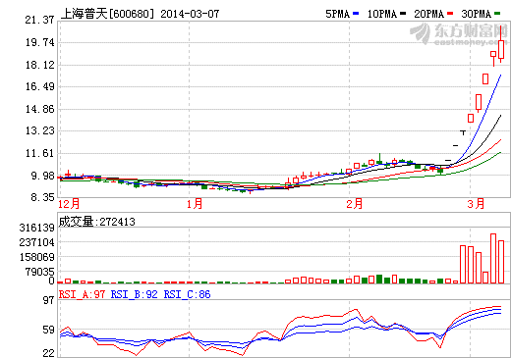Click the RSI_C:86 indicator label
Viewport: 511px width, 358px height.
click(187, 294)
